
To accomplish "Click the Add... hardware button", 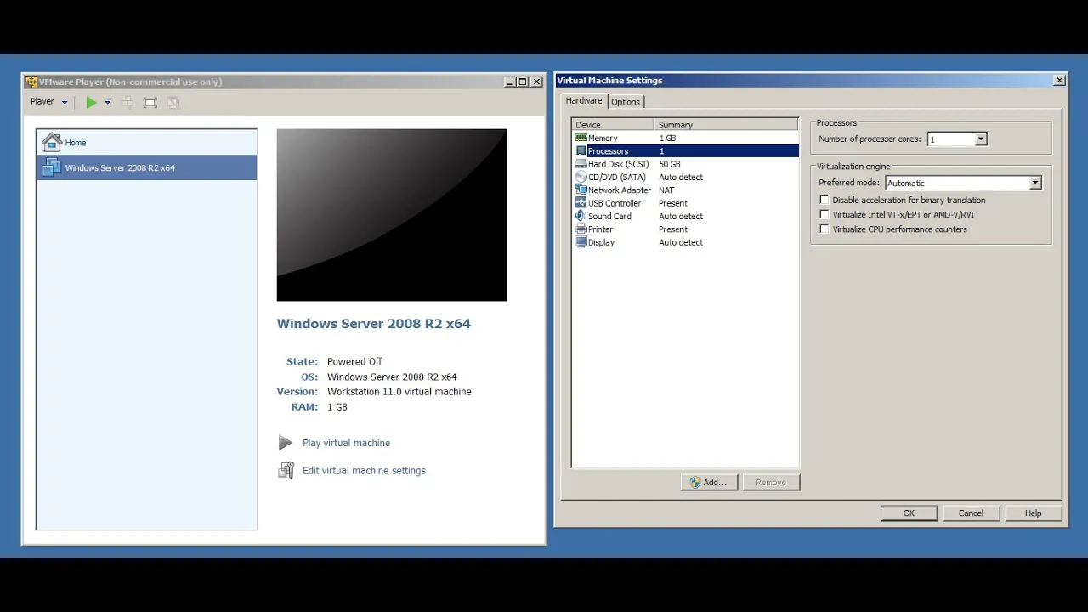I will (709, 482).
